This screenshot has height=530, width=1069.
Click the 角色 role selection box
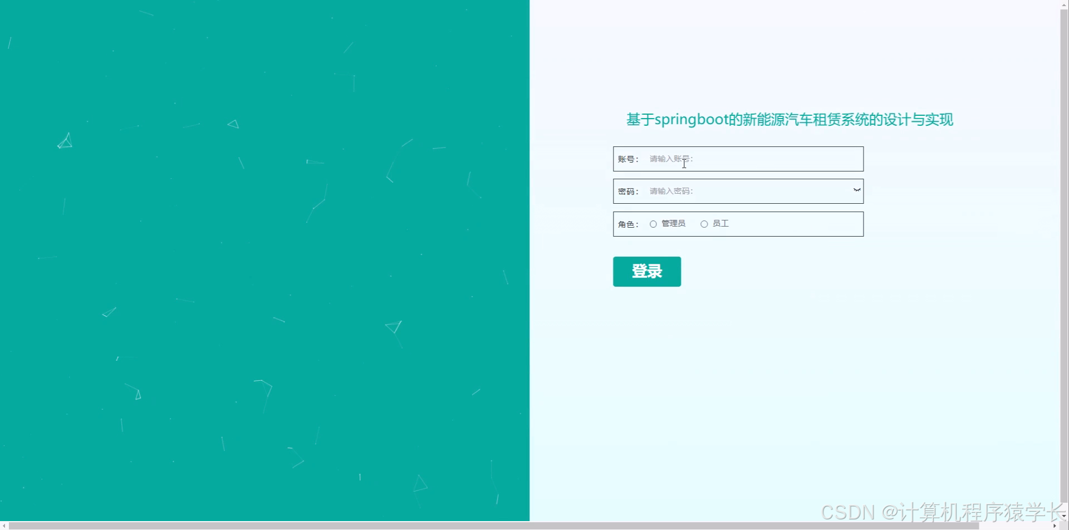738,223
